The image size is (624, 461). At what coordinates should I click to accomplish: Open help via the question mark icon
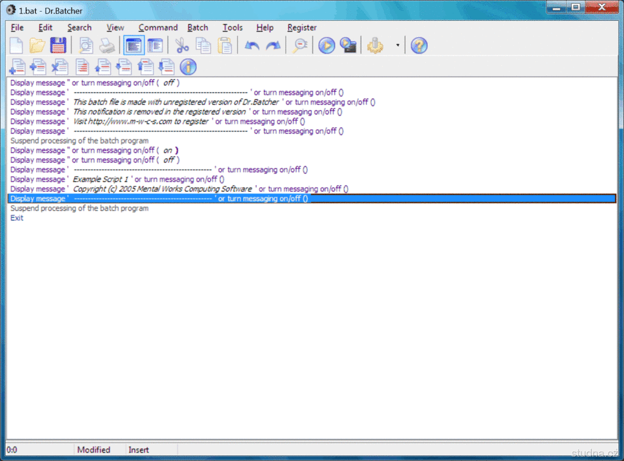click(x=419, y=46)
